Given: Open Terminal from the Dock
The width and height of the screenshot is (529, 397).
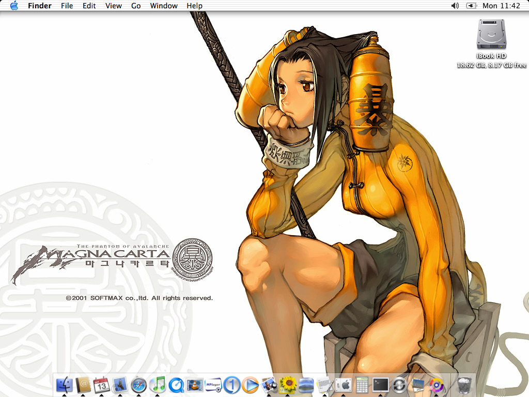Looking at the screenshot, I should [381, 385].
